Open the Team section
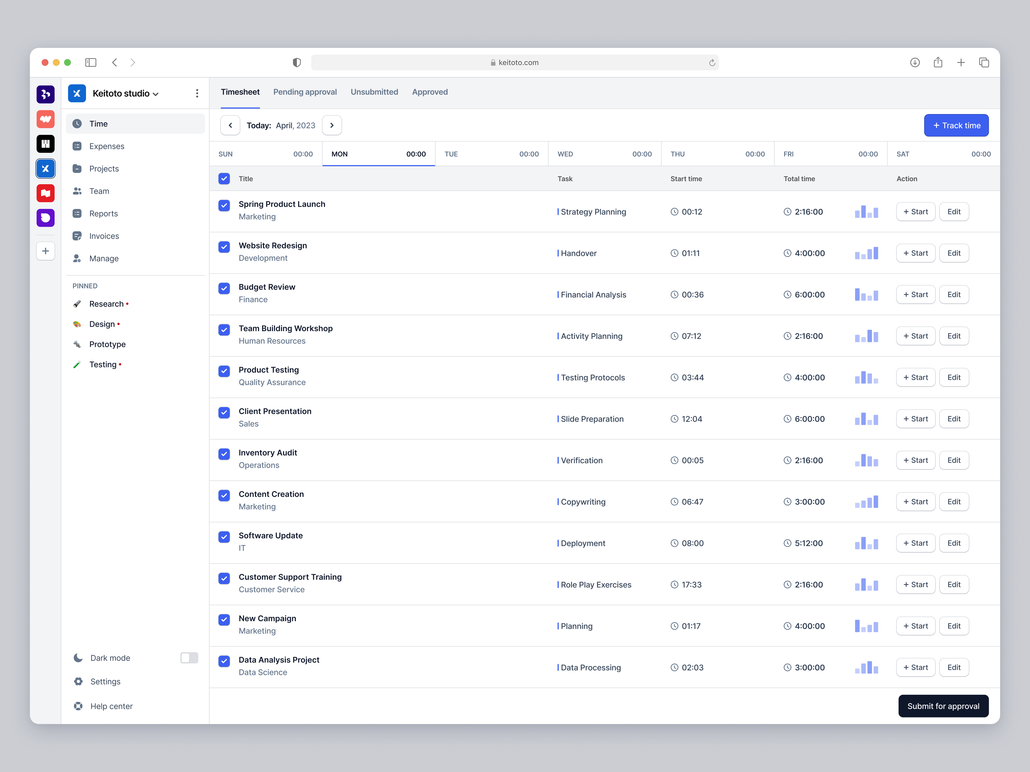 (x=99, y=191)
